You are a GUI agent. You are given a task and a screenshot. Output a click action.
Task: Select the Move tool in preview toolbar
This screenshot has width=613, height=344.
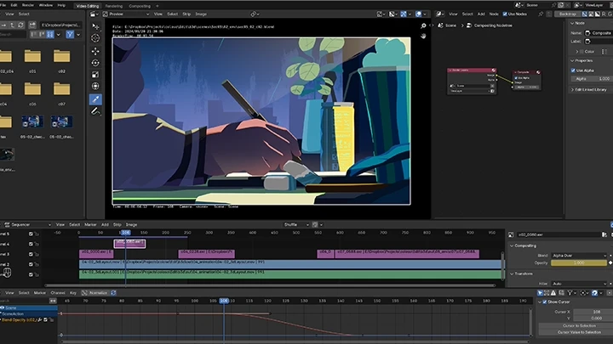tap(96, 51)
